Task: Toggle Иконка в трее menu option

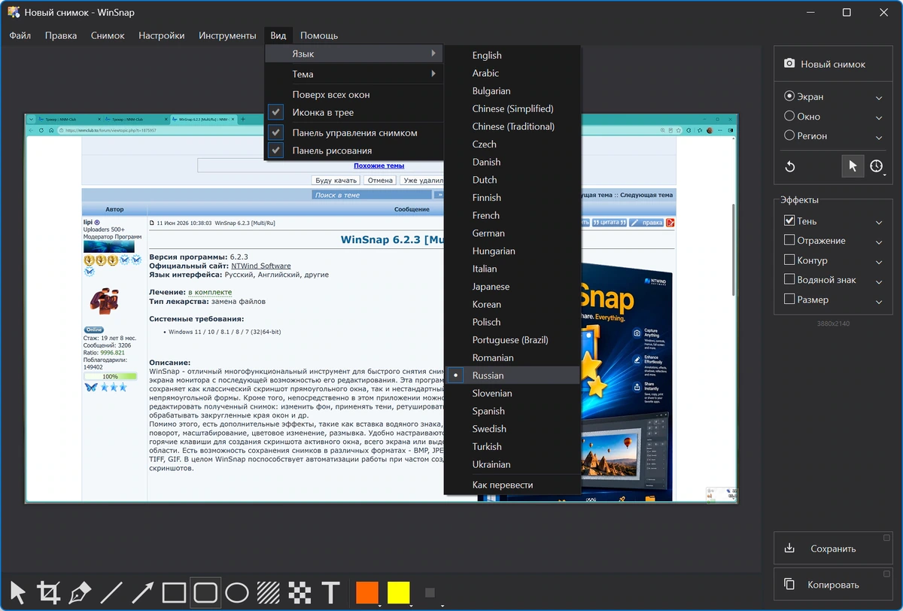Action: [x=354, y=112]
